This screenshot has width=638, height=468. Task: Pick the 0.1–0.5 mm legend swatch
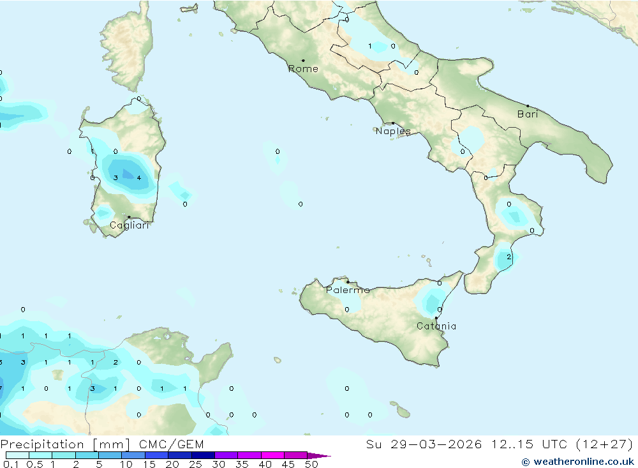17,455
